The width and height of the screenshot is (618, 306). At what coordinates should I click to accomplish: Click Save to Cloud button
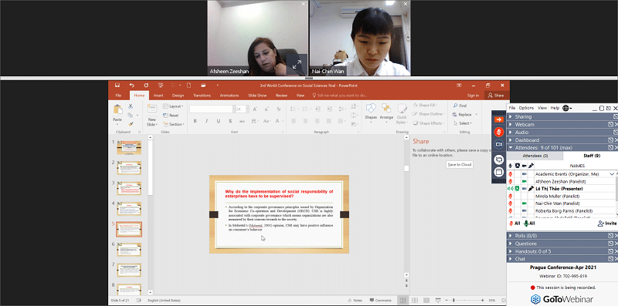[x=460, y=165]
